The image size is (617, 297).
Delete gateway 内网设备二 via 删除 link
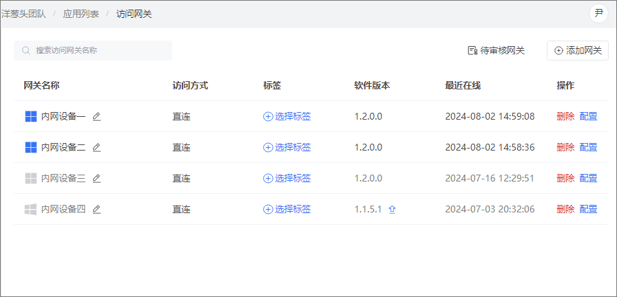(x=565, y=147)
